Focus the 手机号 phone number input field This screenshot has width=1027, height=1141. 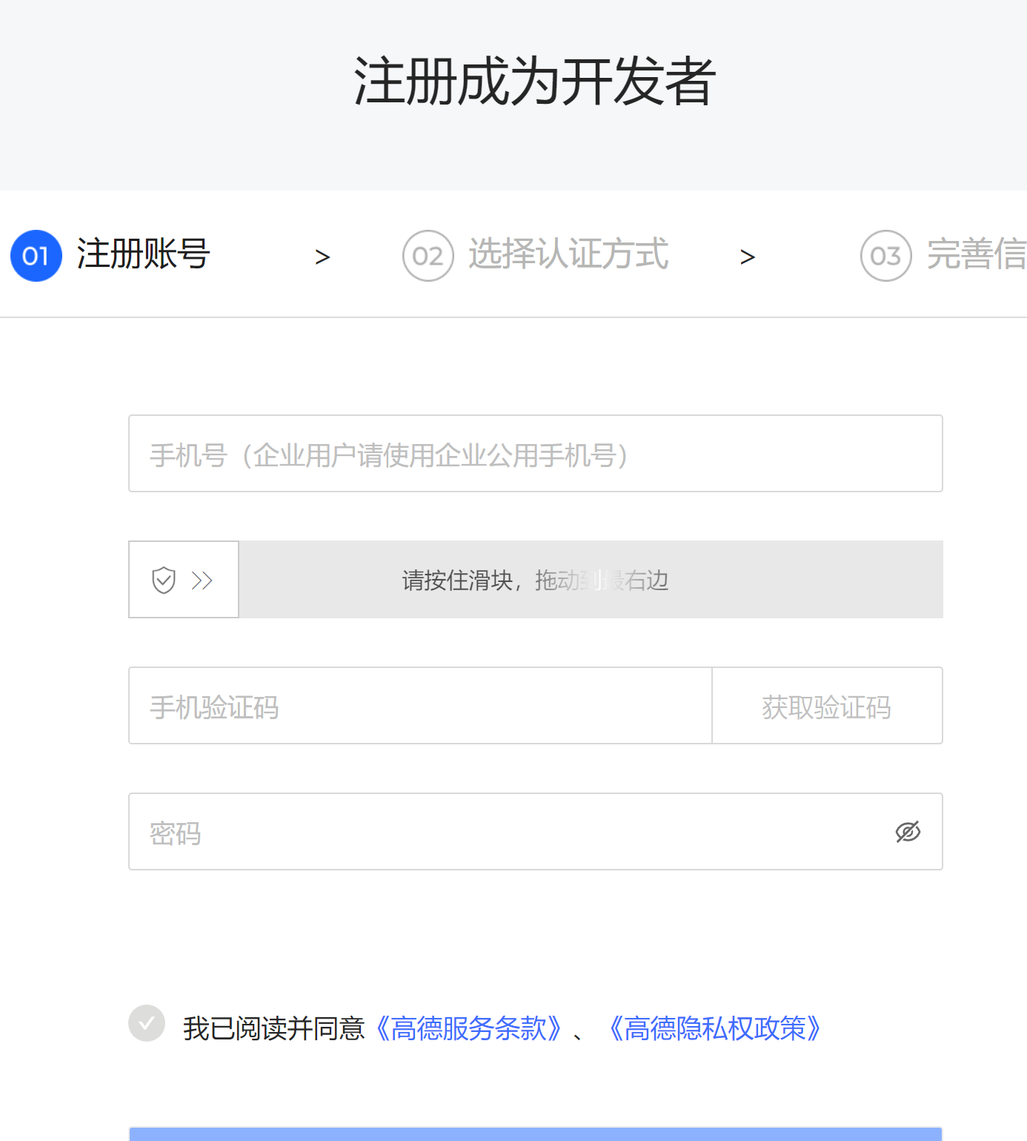click(x=535, y=454)
